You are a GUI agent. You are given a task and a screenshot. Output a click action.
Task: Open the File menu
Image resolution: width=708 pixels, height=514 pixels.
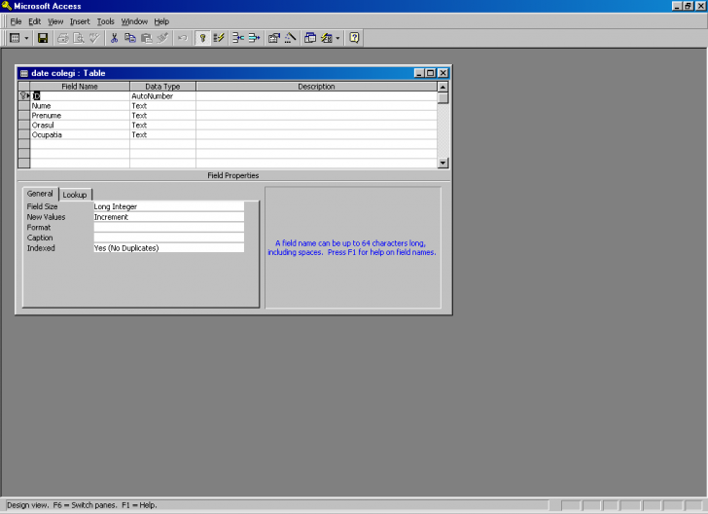(x=16, y=21)
